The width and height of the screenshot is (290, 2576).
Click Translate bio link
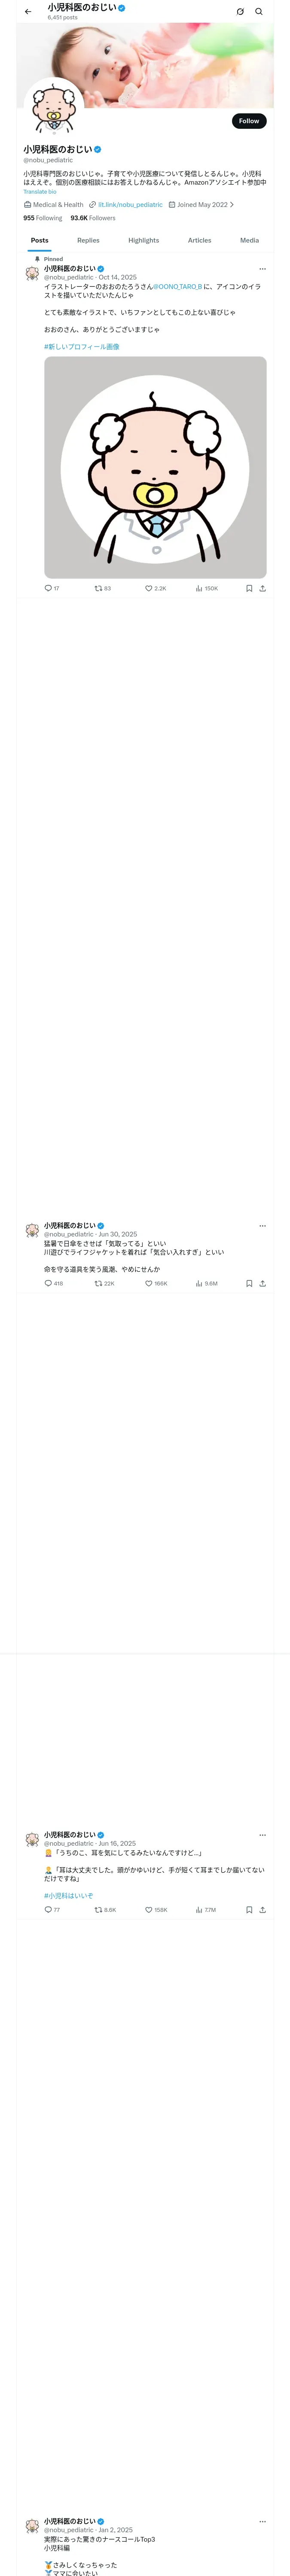40,192
